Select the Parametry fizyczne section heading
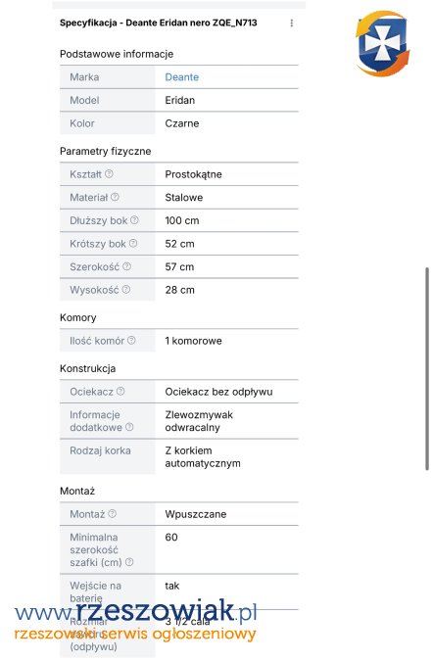 tap(105, 152)
